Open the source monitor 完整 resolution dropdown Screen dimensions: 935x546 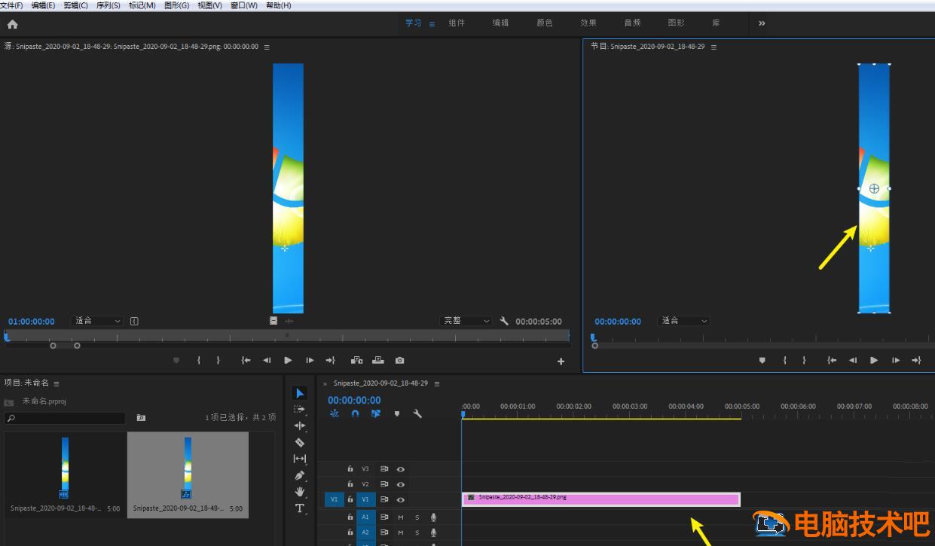[466, 321]
